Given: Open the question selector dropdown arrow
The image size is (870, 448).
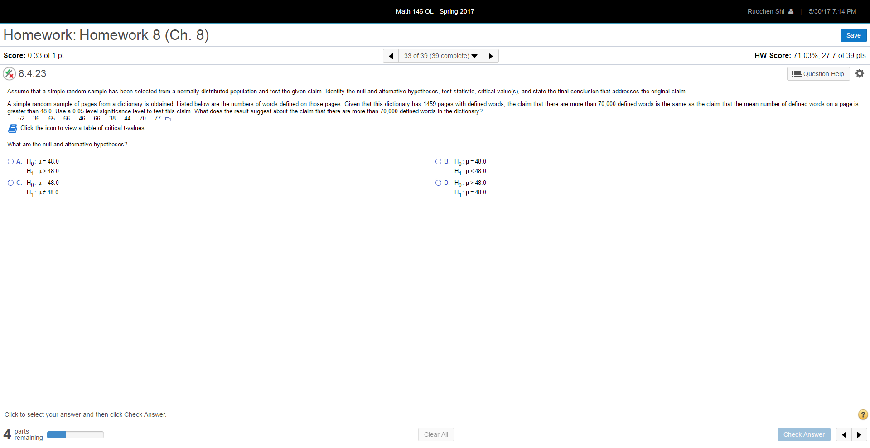Looking at the screenshot, I should pos(474,56).
